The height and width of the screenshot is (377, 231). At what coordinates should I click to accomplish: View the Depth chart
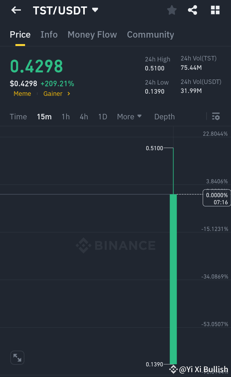point(164,116)
